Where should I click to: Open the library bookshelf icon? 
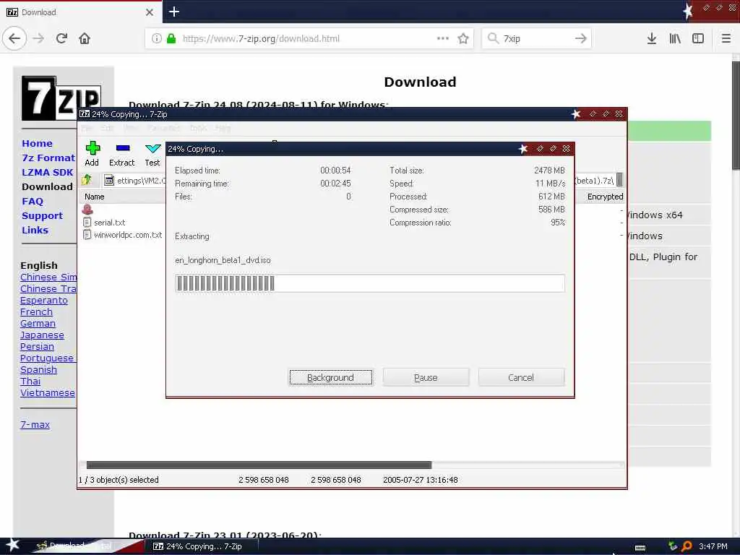click(675, 38)
